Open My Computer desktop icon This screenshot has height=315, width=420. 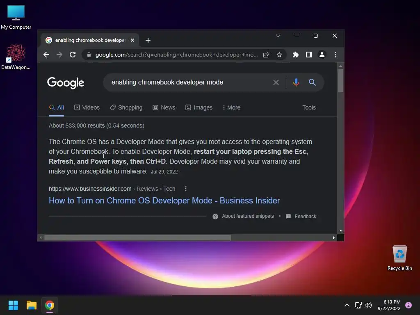[16, 16]
